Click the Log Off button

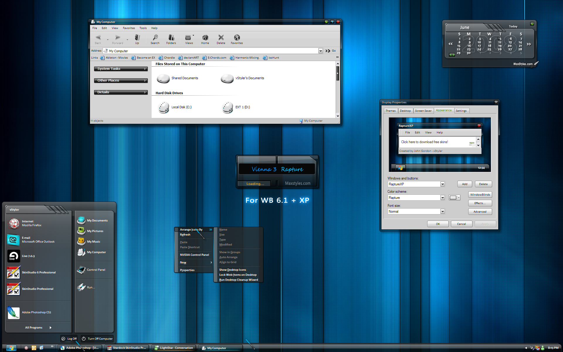(x=69, y=339)
